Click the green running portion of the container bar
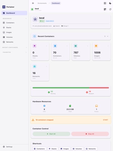 click(x=61, y=88)
